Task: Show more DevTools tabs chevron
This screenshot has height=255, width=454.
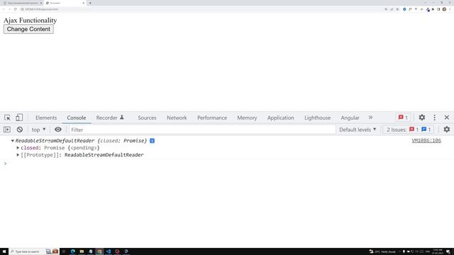Action: tap(370, 118)
